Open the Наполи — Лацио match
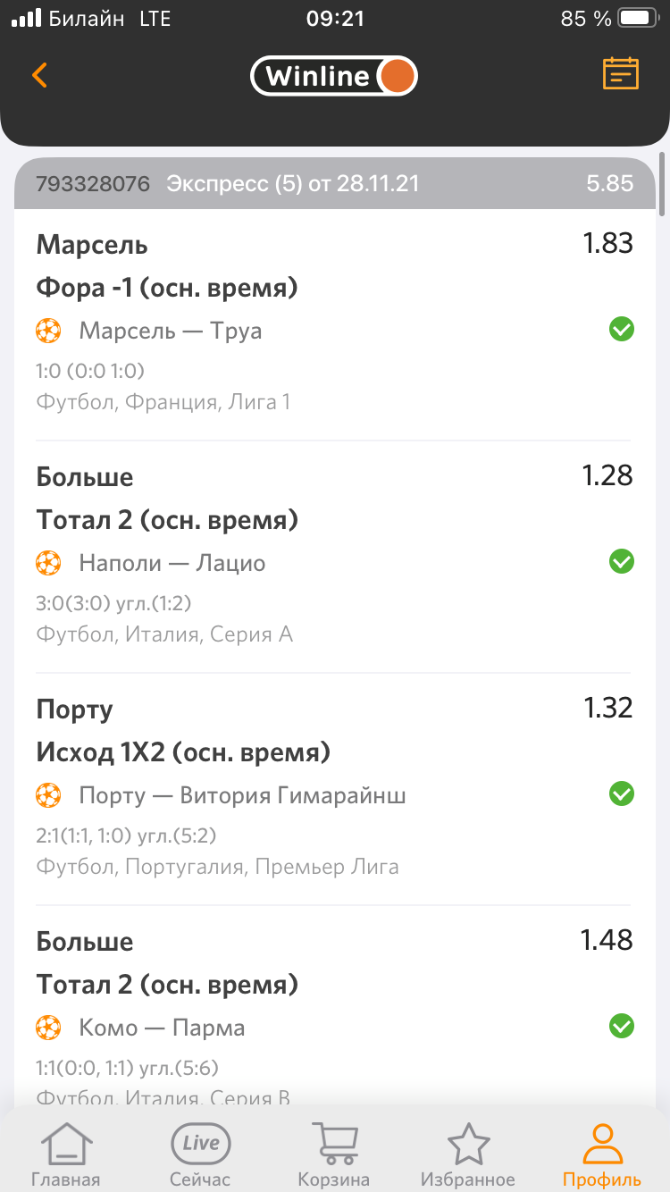This screenshot has height=1192, width=670. [172, 563]
